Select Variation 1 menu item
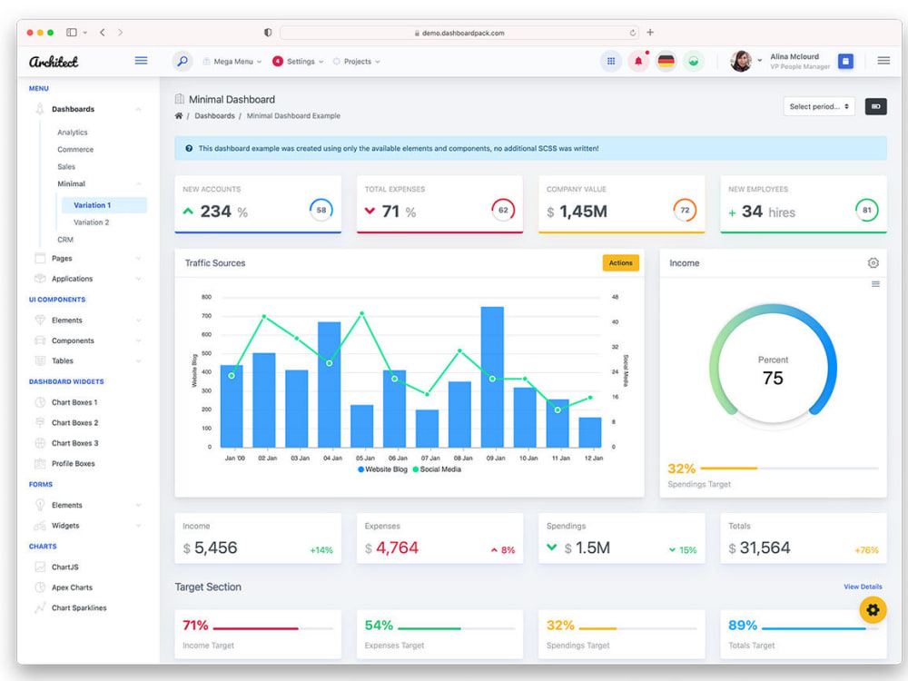The image size is (908, 681). (104, 205)
